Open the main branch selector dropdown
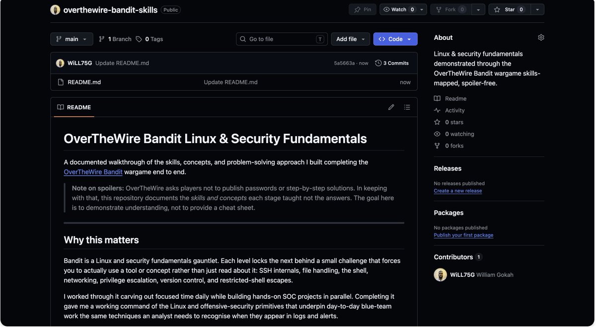 72,39
